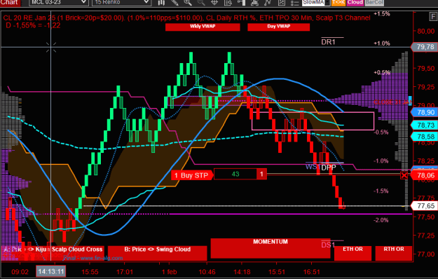Image resolution: width=438 pixels, height=279 pixels.
Task: Toggle the gray BarCol button
Action: point(374,2)
